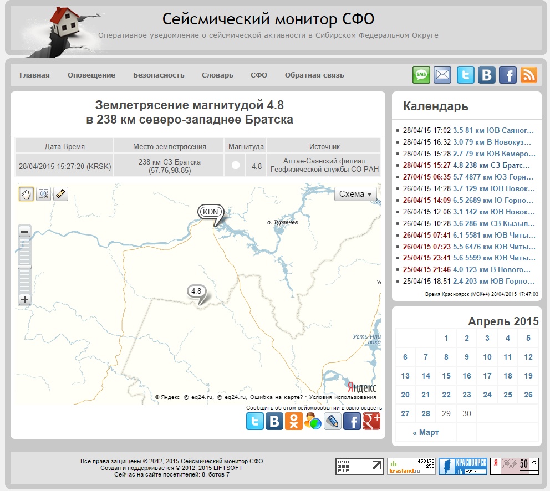Share event on LiveJournal pencil icon

(x=333, y=421)
